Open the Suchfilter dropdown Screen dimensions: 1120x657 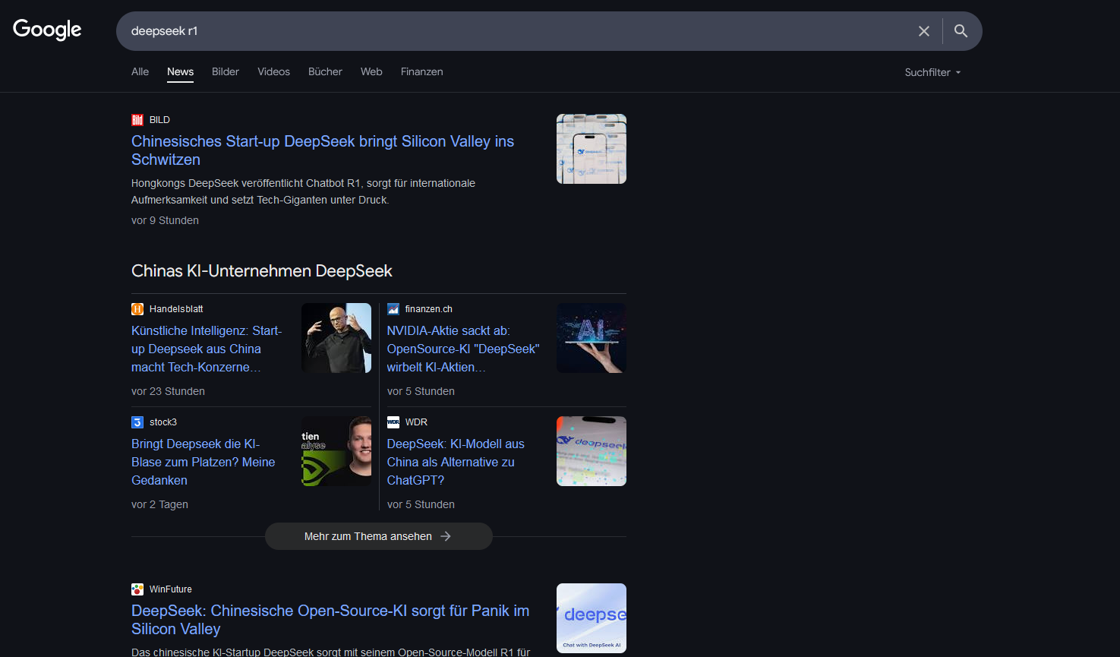click(932, 72)
